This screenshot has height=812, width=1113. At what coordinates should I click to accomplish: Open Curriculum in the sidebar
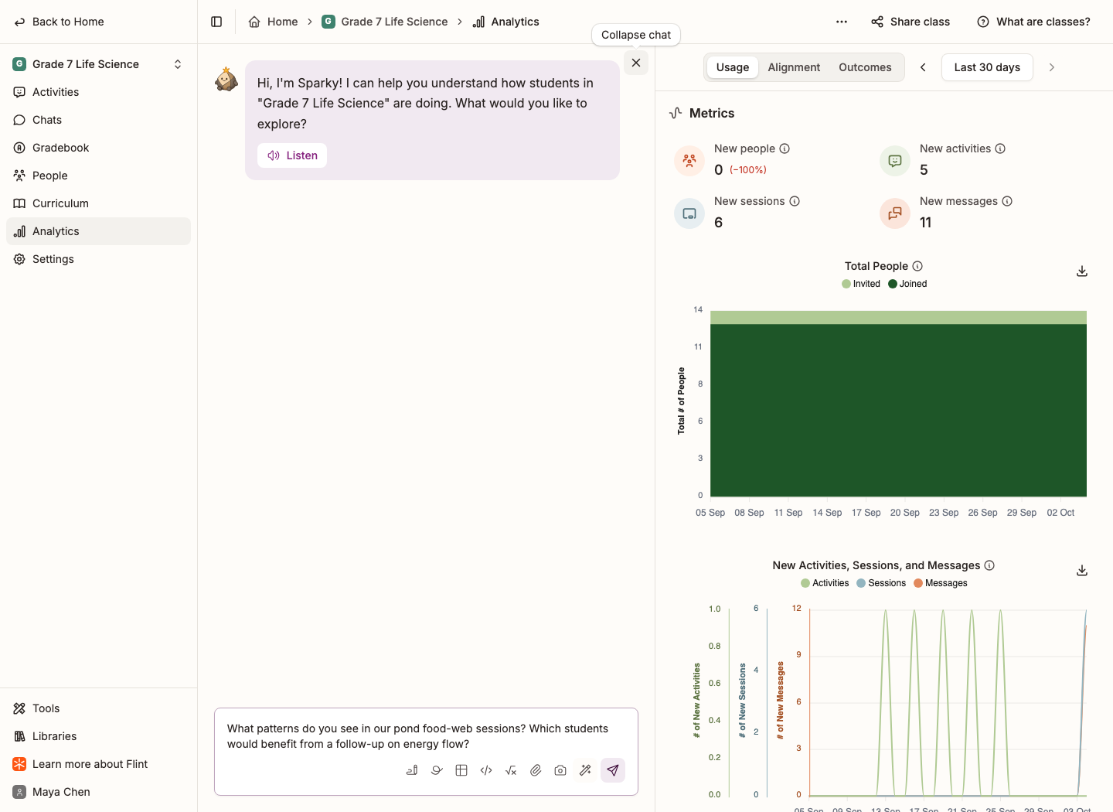coord(98,203)
